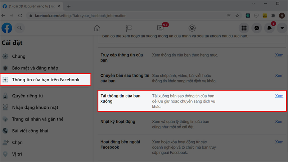Click the browser forward arrow
Viewport: 288px width, 162px height.
12,15
